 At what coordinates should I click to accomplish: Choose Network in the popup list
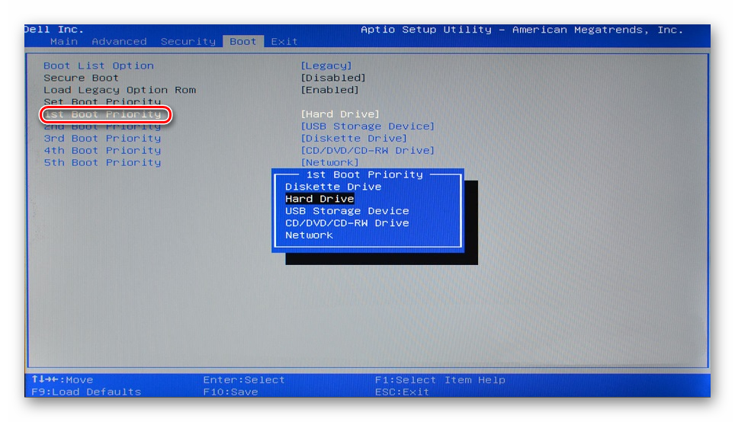309,235
